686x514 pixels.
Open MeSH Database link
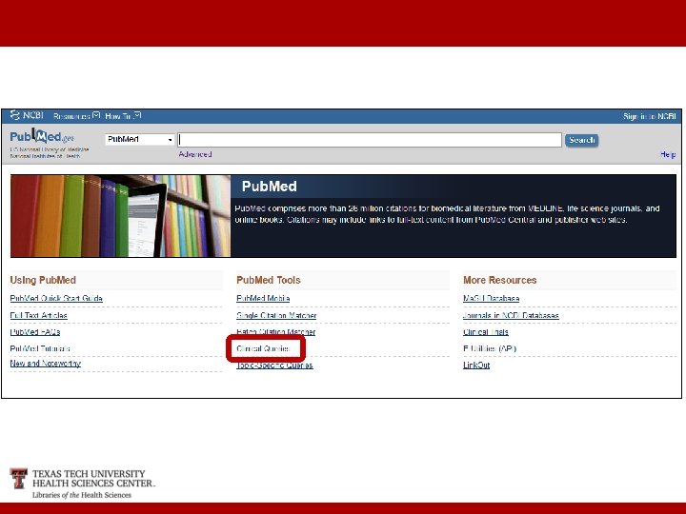click(491, 299)
